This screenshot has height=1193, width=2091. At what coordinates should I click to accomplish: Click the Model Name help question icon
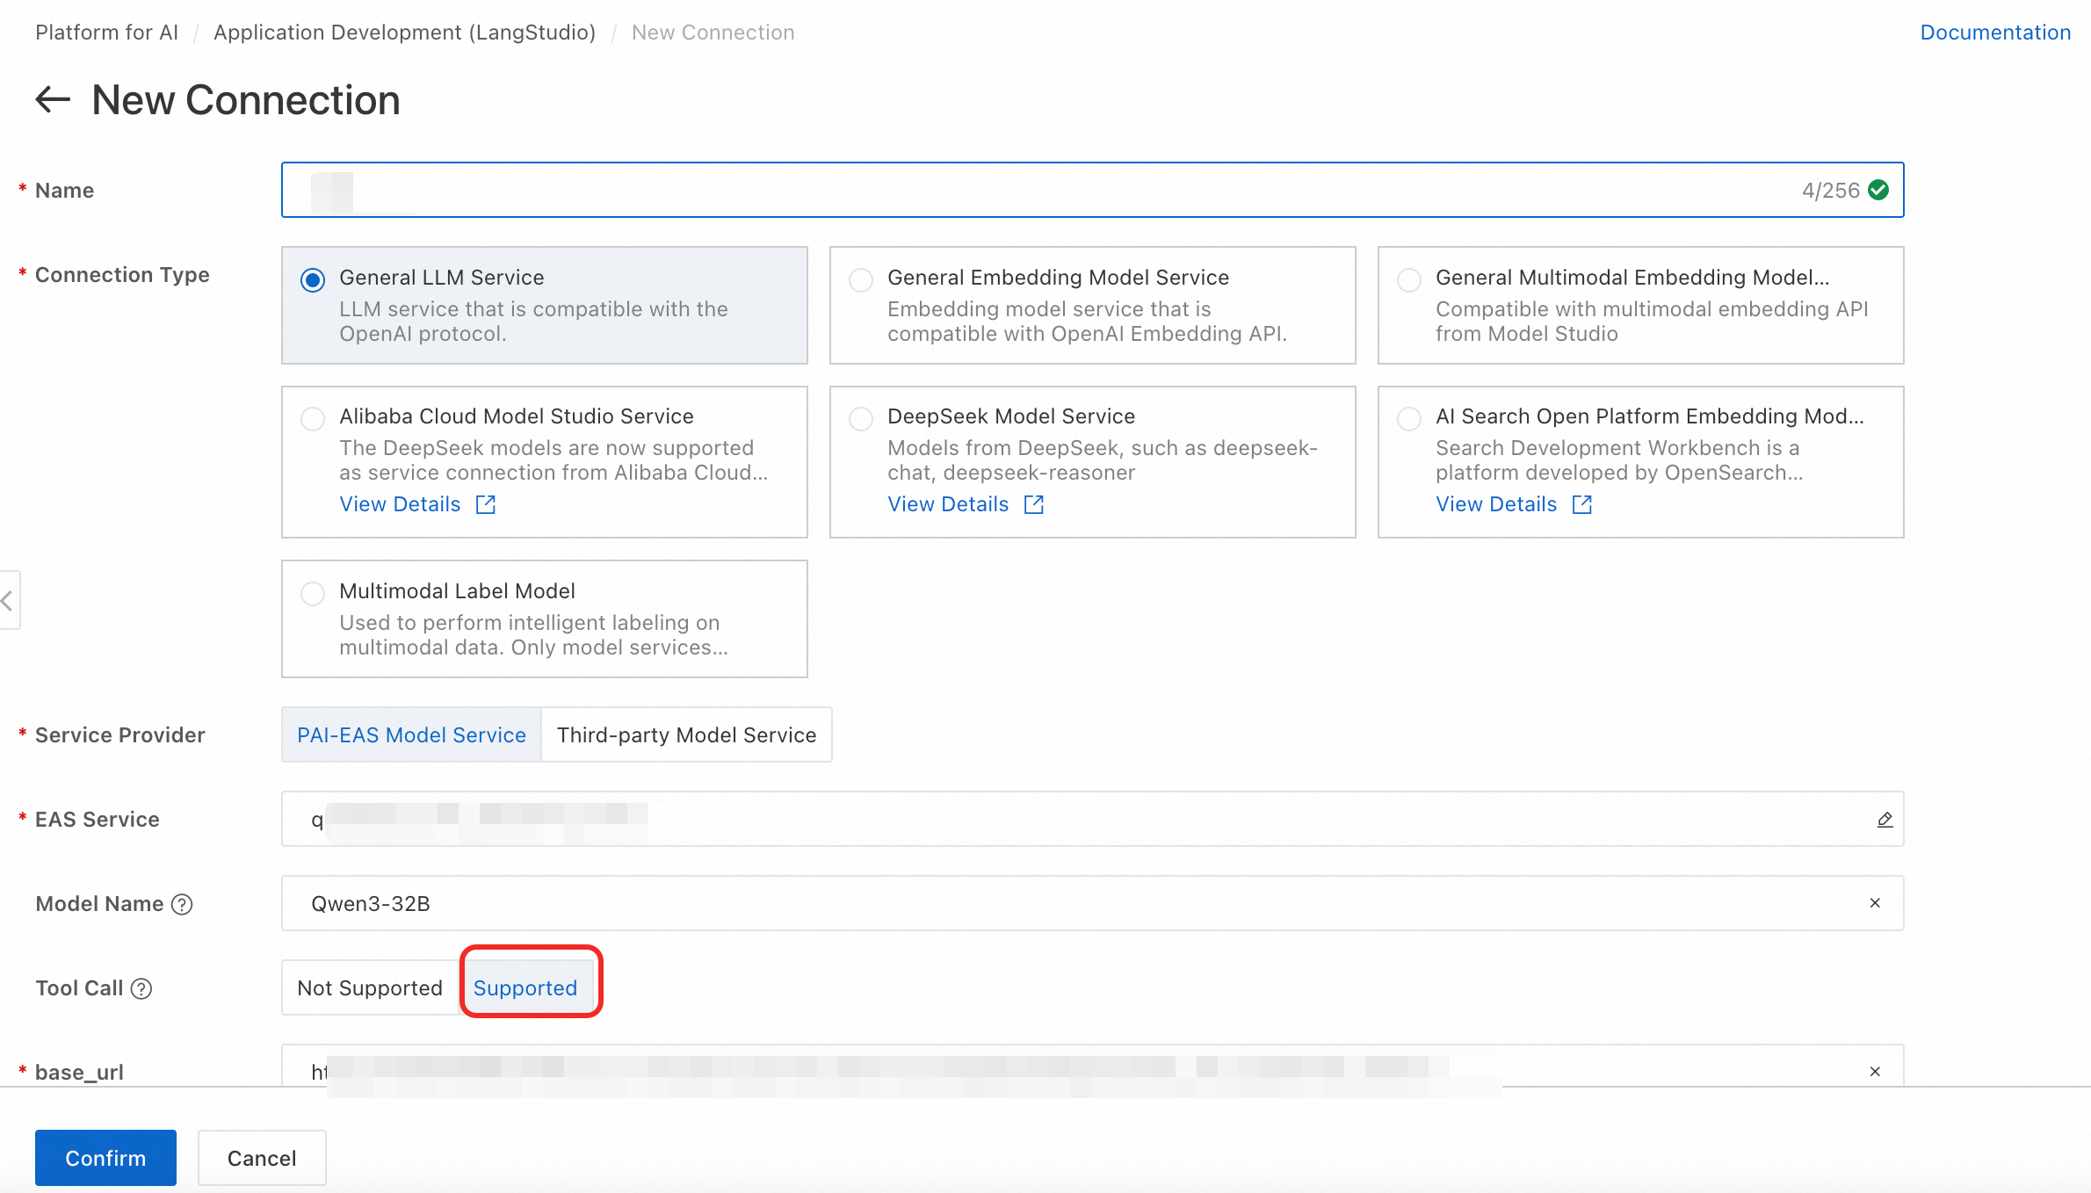click(182, 904)
